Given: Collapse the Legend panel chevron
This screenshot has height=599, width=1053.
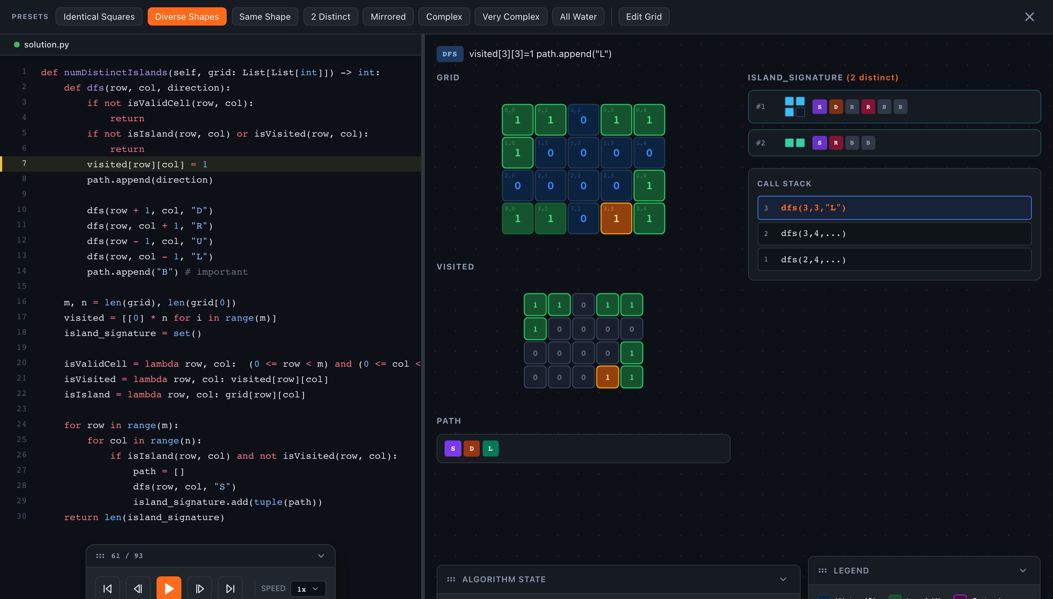Looking at the screenshot, I should 1023,571.
